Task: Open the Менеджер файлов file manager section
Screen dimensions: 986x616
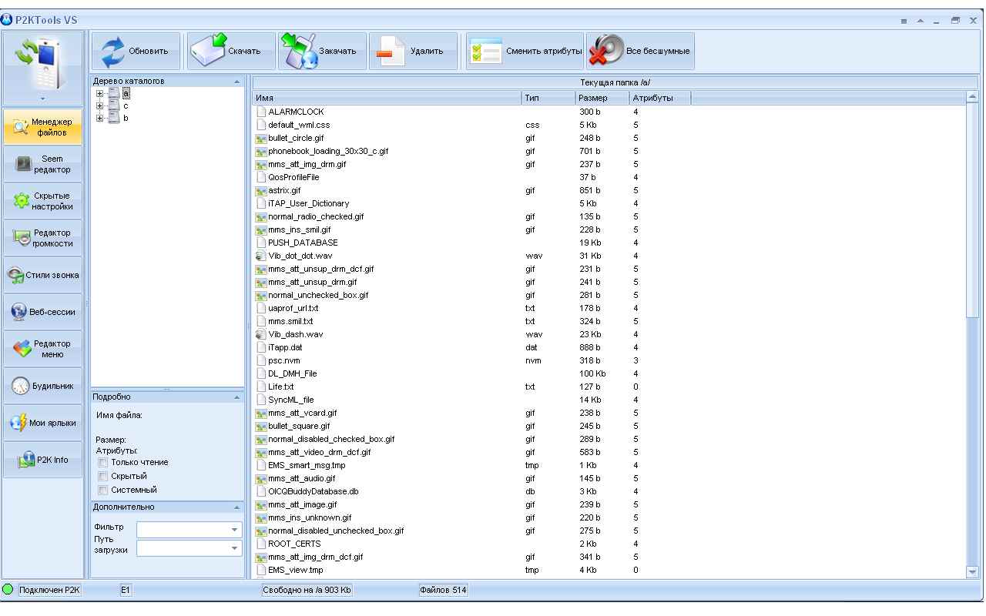Action: coord(42,126)
